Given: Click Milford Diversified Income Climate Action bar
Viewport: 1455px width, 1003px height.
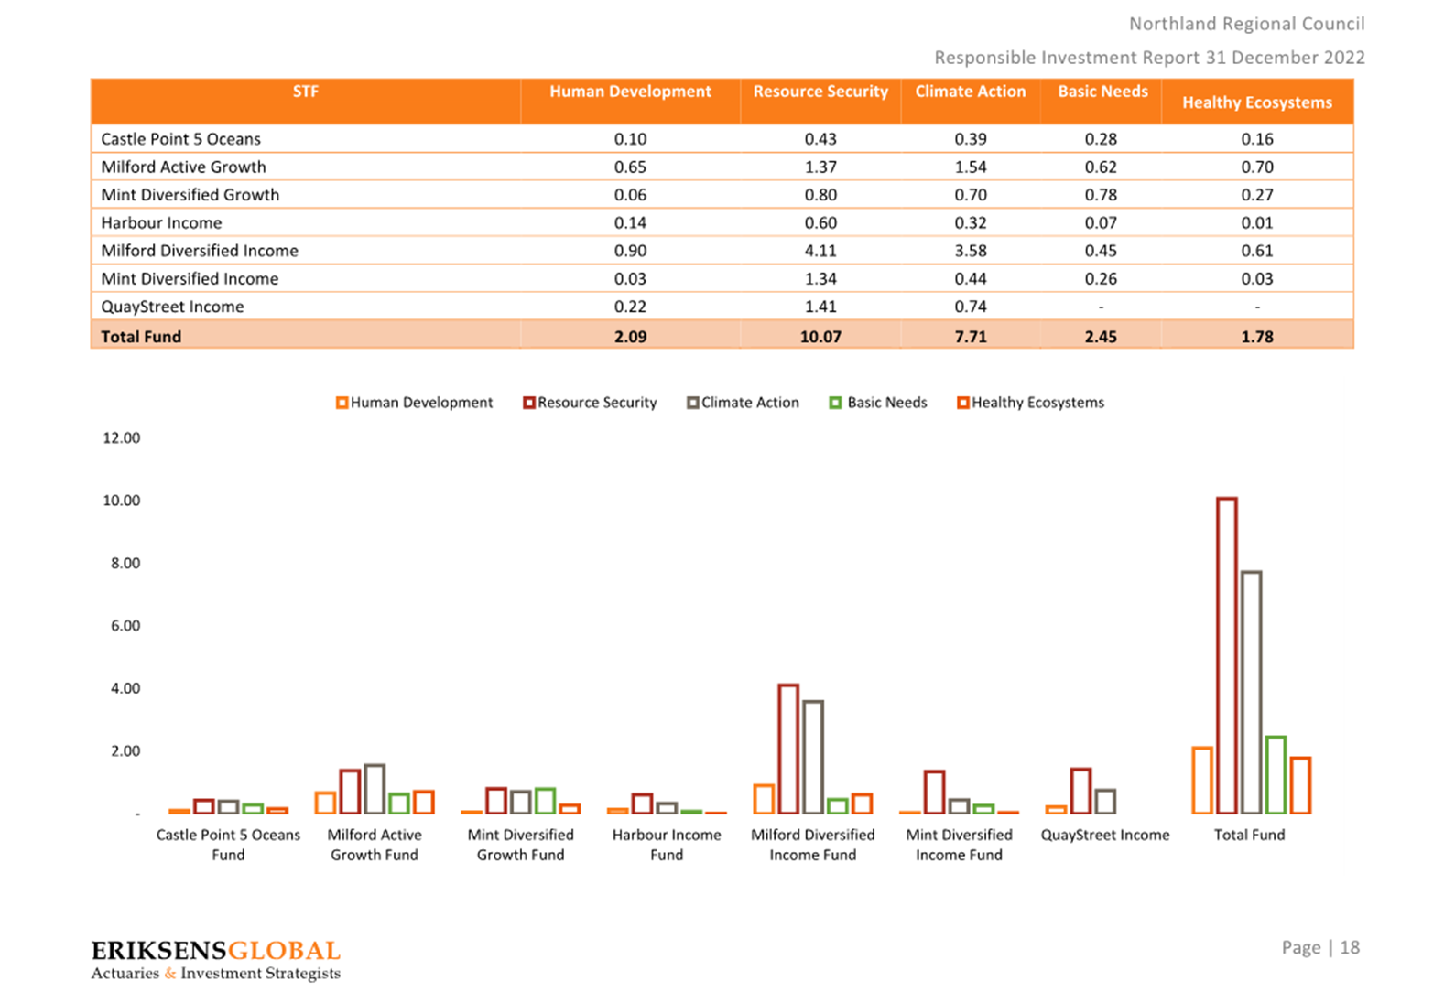Looking at the screenshot, I should 813,757.
